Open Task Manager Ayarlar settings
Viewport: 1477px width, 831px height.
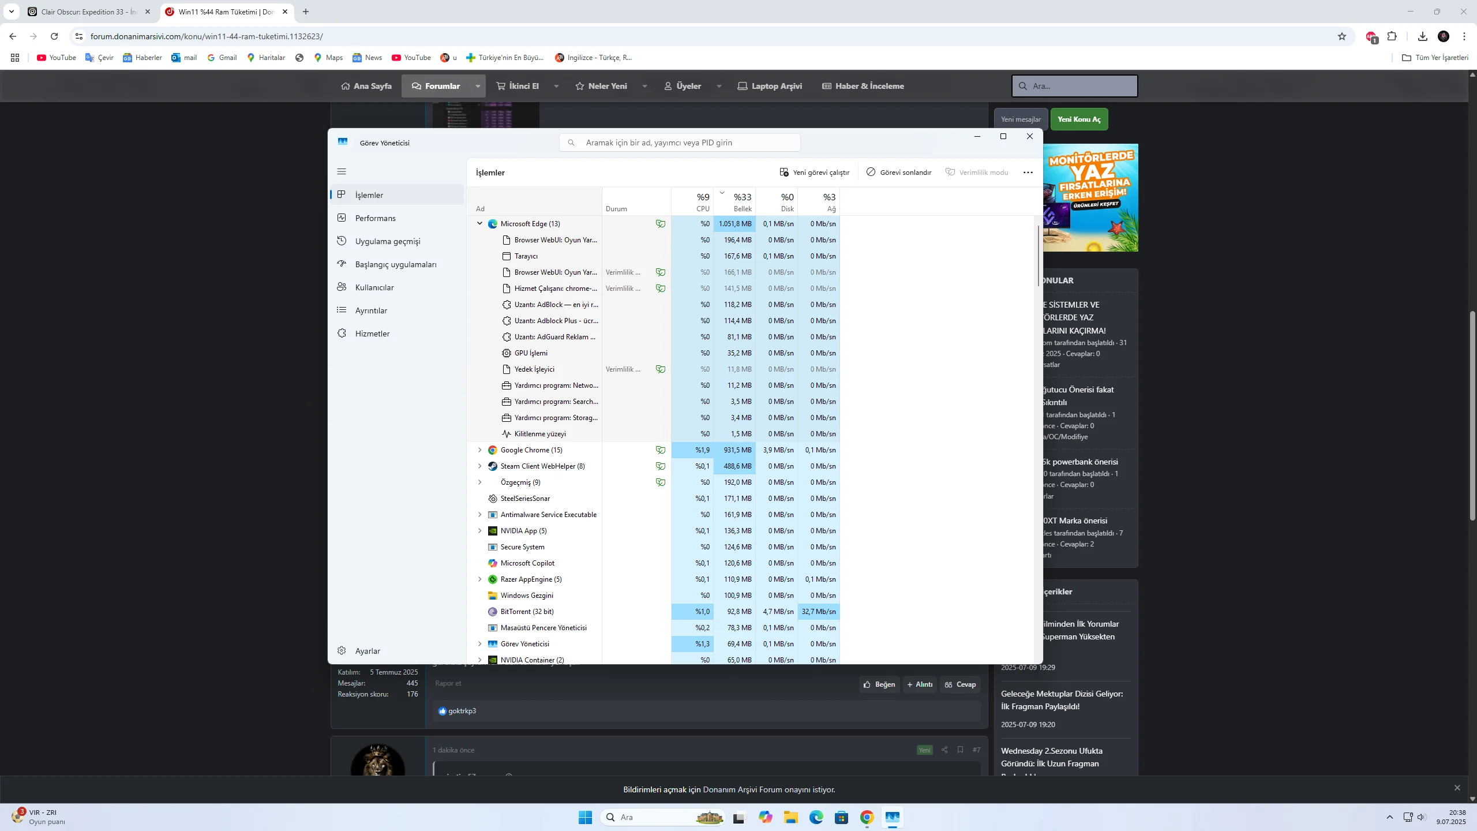point(367,651)
